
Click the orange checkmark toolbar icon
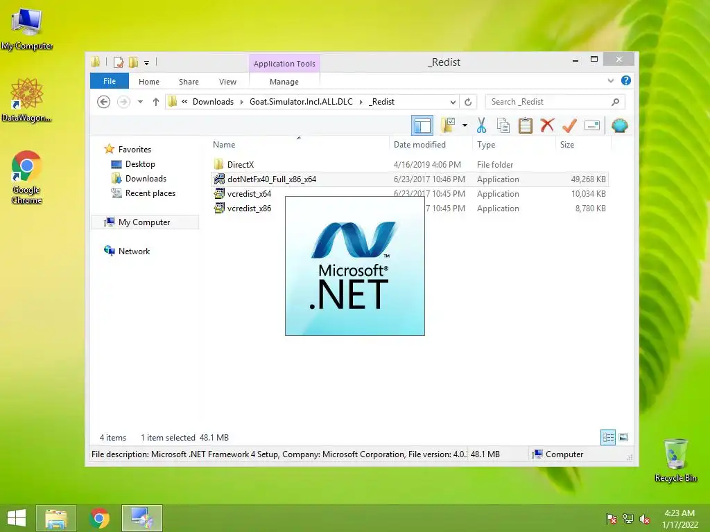pos(569,125)
